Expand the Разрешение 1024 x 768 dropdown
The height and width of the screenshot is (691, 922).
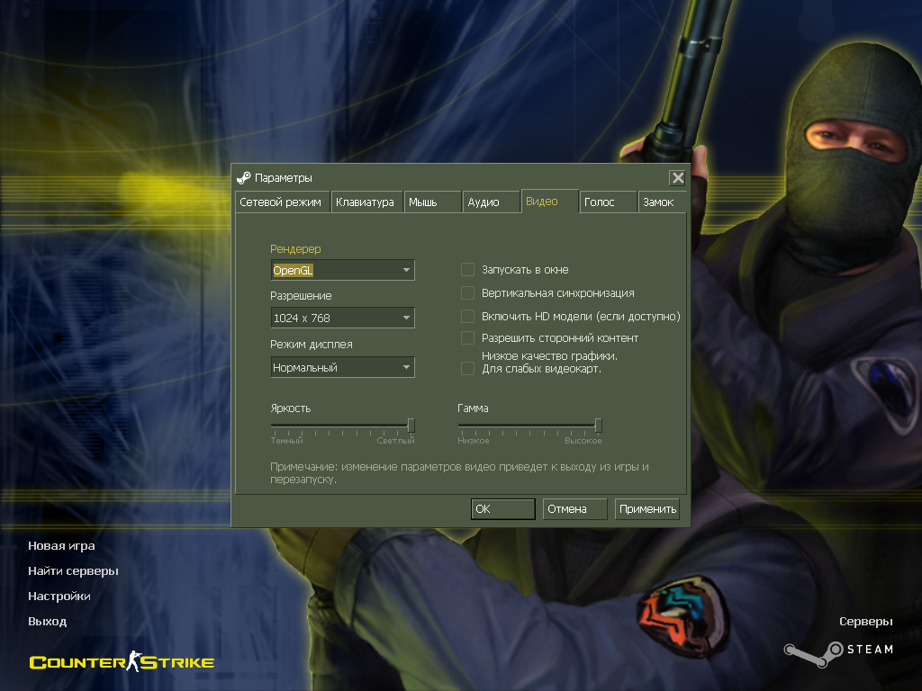click(343, 318)
